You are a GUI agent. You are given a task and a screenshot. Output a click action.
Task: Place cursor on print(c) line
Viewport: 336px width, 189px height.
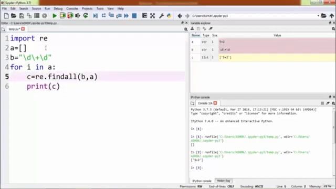point(43,86)
